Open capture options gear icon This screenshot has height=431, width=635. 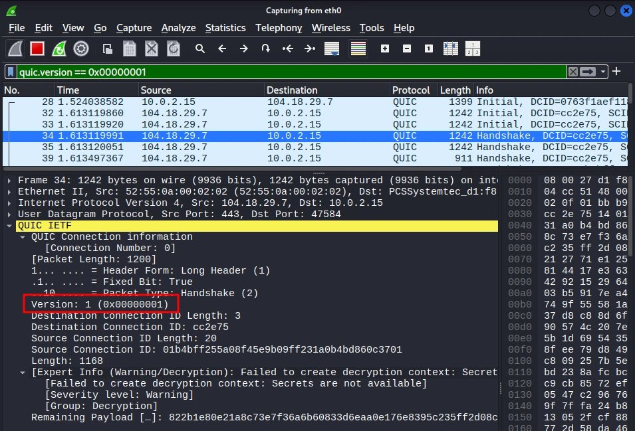[81, 49]
